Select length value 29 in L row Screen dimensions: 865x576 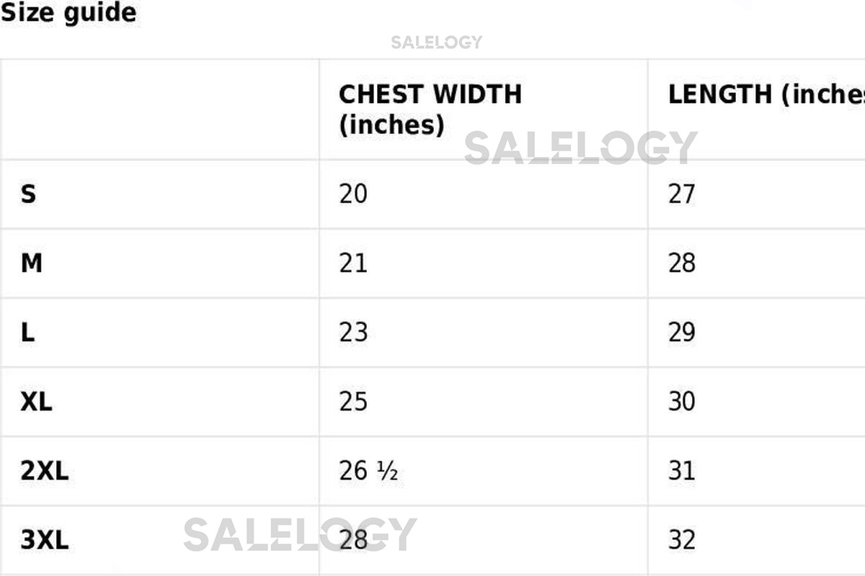[x=682, y=333]
